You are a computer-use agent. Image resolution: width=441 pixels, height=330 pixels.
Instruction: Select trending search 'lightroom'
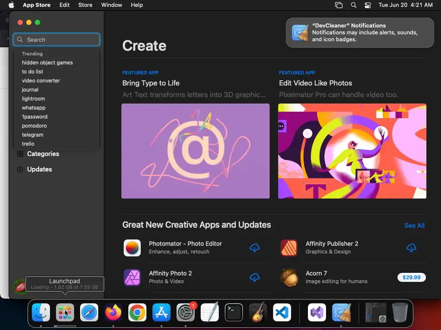(33, 98)
